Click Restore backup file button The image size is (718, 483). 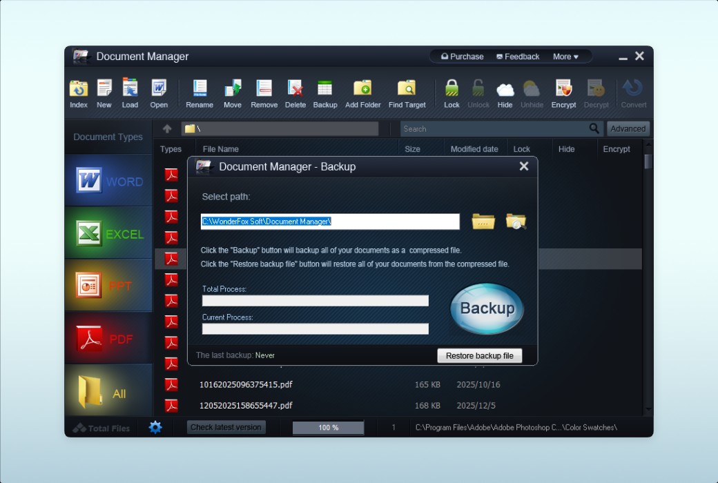479,355
